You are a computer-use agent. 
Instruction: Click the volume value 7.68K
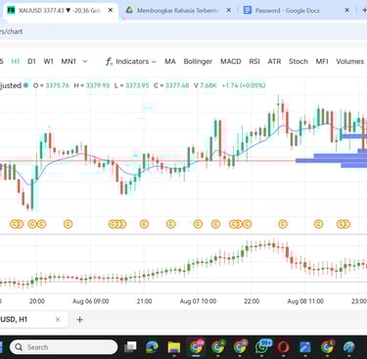[208, 85]
